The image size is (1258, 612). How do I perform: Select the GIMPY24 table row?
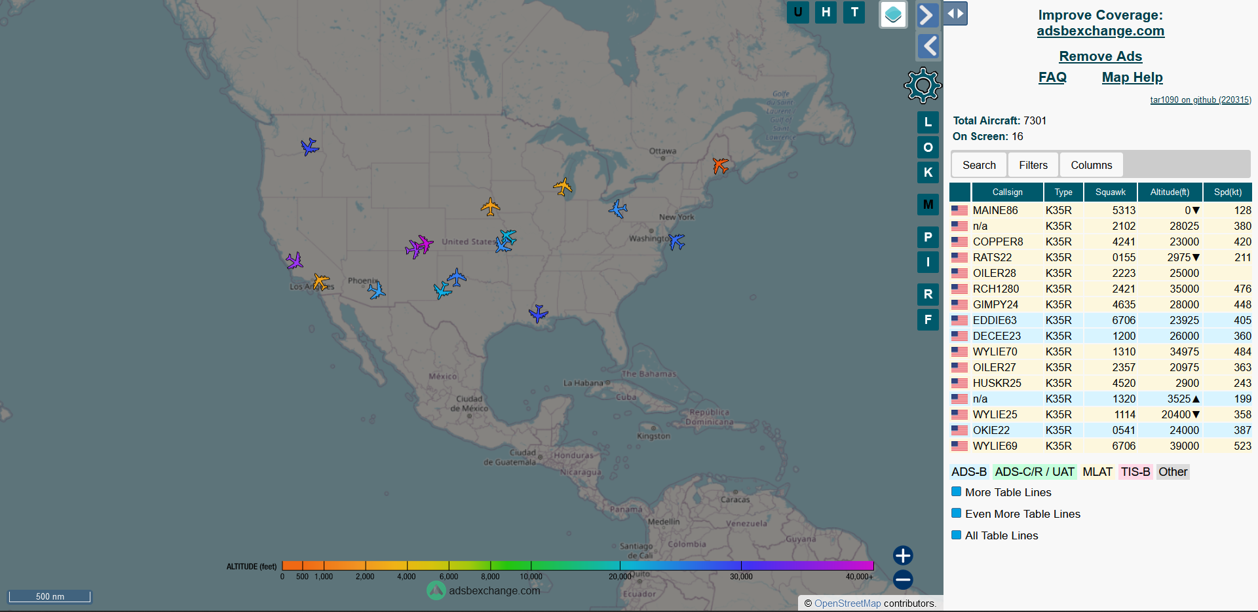1101,304
